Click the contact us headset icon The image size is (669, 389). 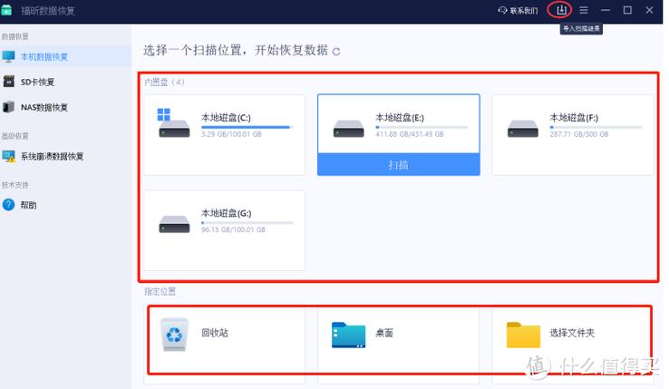pyautogui.click(x=502, y=10)
